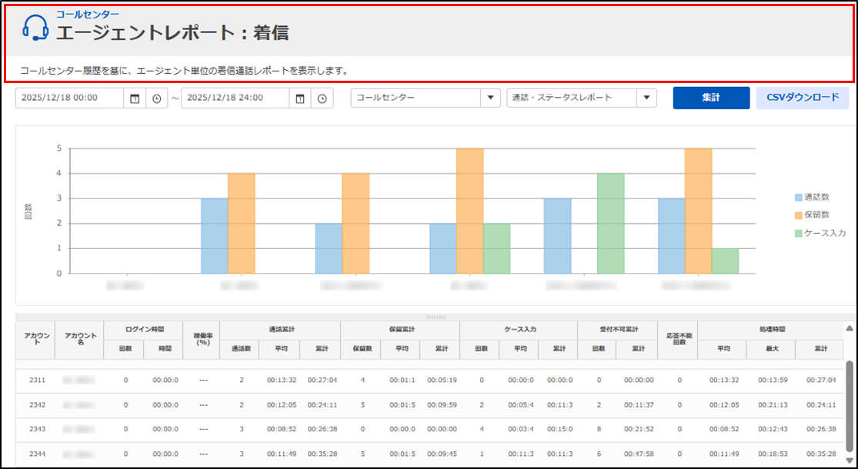Click the CSVダウンロード button
Screen dimensions: 858x469
803,98
